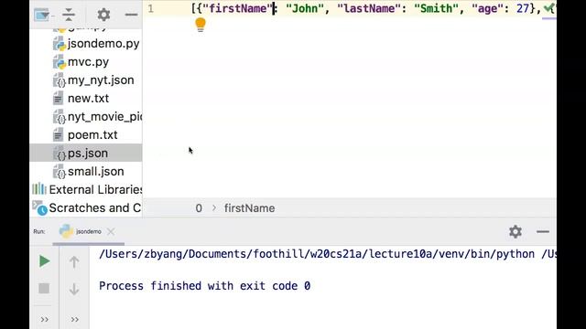586x329 pixels.
Task: Select ps.json in project tree
Action: coord(86,154)
